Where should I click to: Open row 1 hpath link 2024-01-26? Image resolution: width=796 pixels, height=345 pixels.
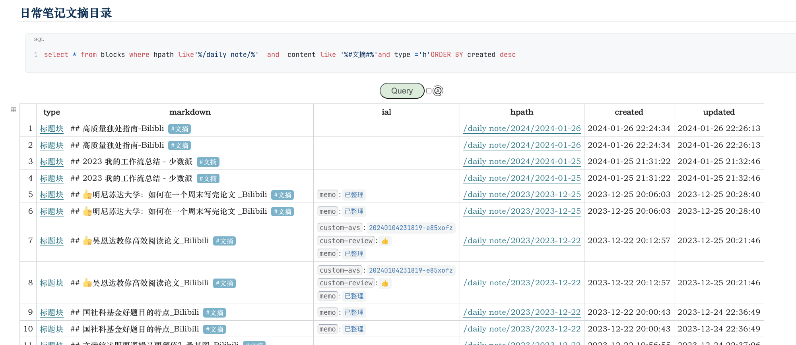pyautogui.click(x=522, y=129)
